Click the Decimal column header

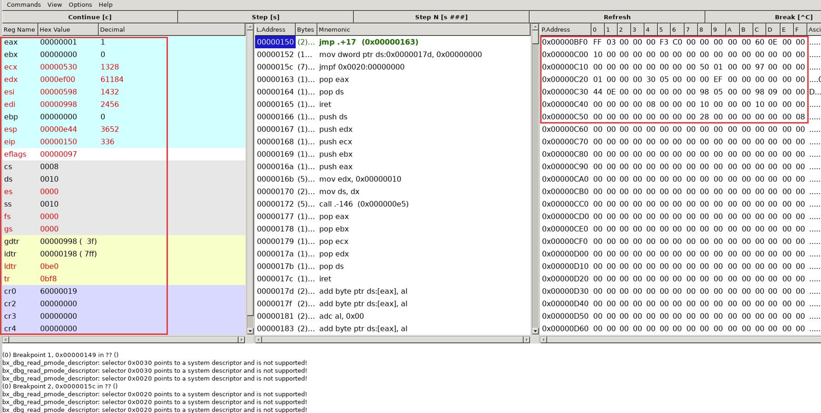click(171, 29)
